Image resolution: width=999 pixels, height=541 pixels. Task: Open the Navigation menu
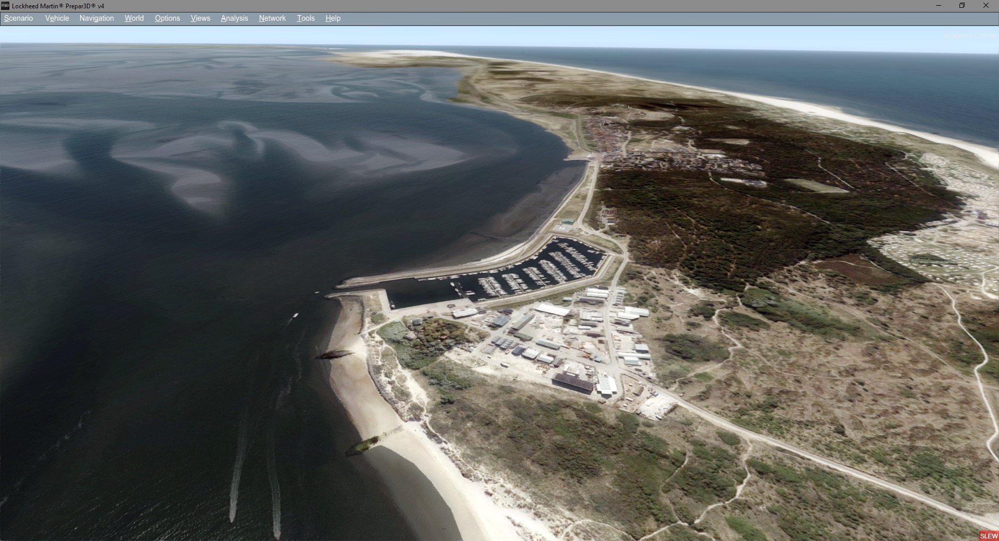click(x=97, y=18)
